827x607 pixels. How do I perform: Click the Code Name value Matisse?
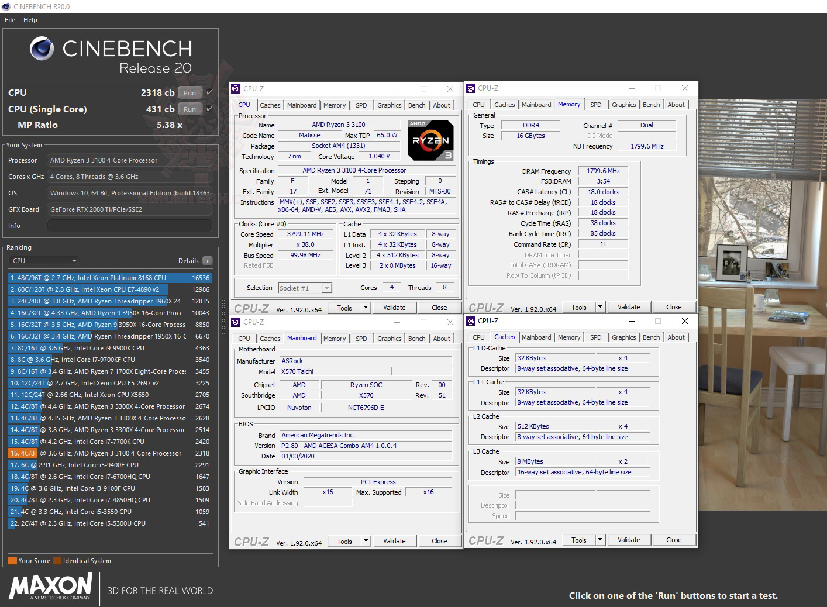click(309, 135)
